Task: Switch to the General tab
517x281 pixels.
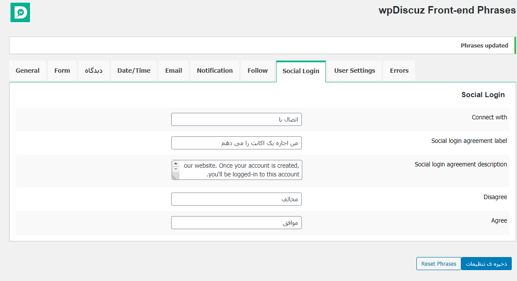Action: [28, 71]
